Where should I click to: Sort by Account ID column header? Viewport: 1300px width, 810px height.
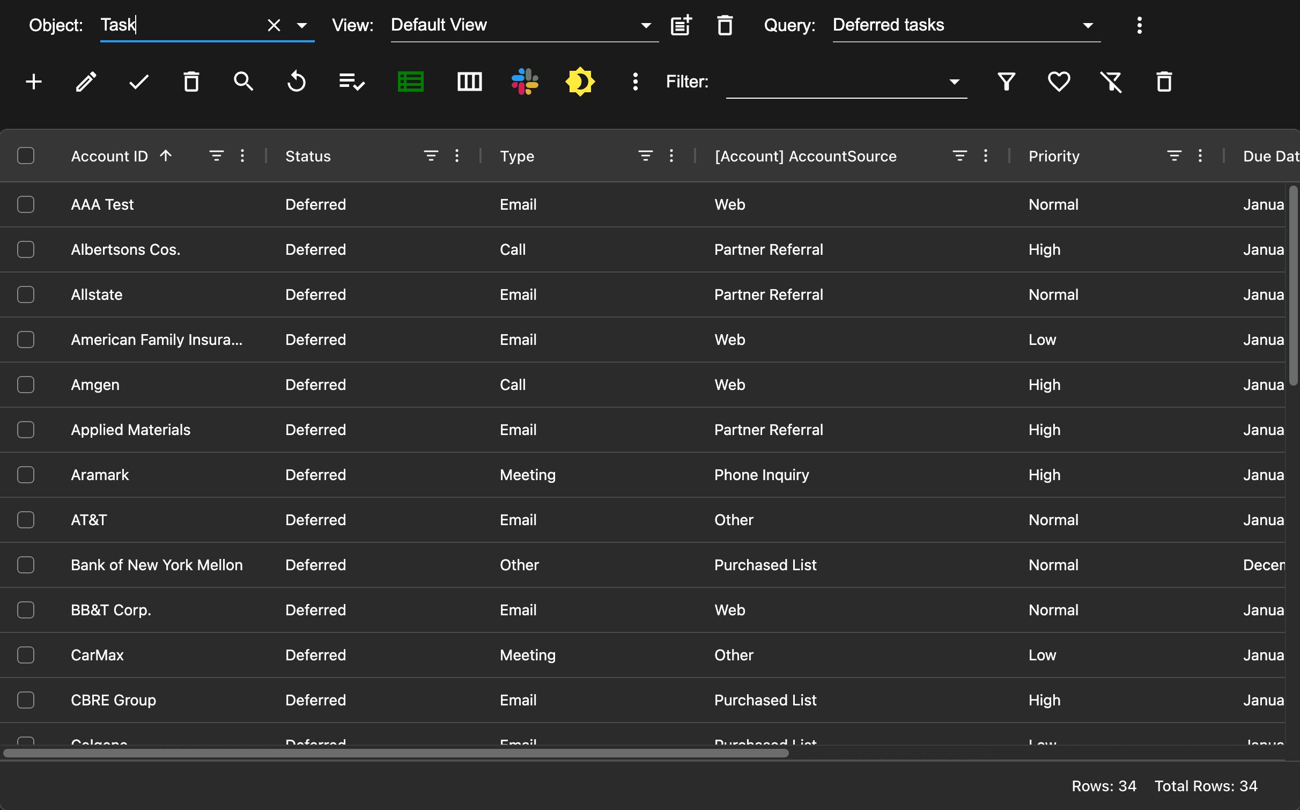pos(109,156)
